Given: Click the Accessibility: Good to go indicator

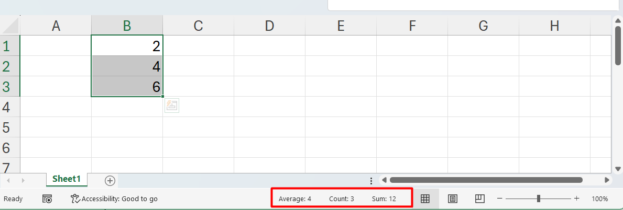Looking at the screenshot, I should click(x=114, y=199).
